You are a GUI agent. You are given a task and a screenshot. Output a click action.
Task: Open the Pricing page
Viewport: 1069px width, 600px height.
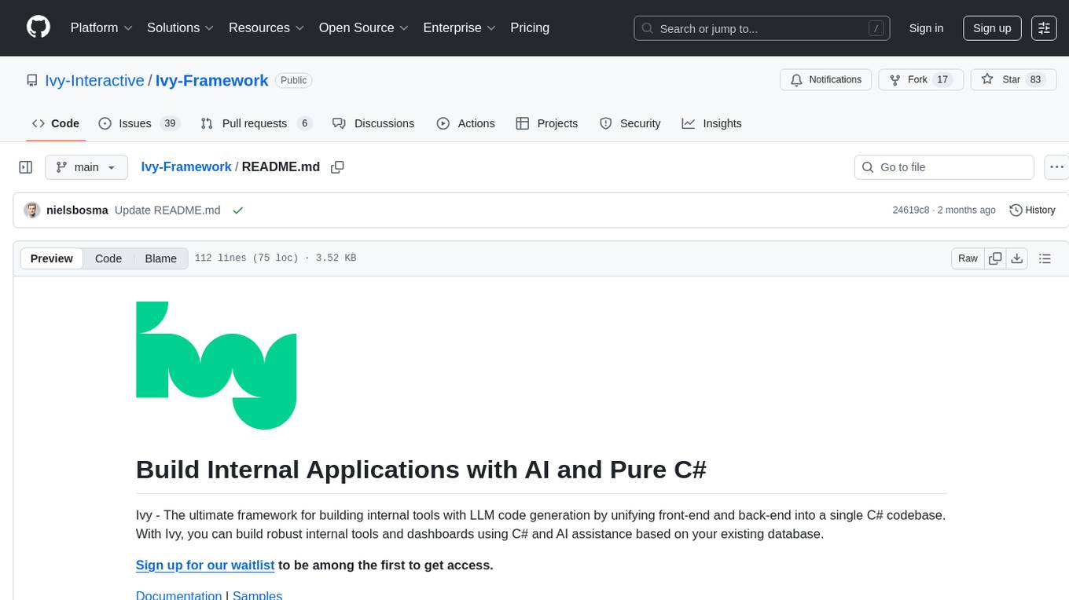530,27
